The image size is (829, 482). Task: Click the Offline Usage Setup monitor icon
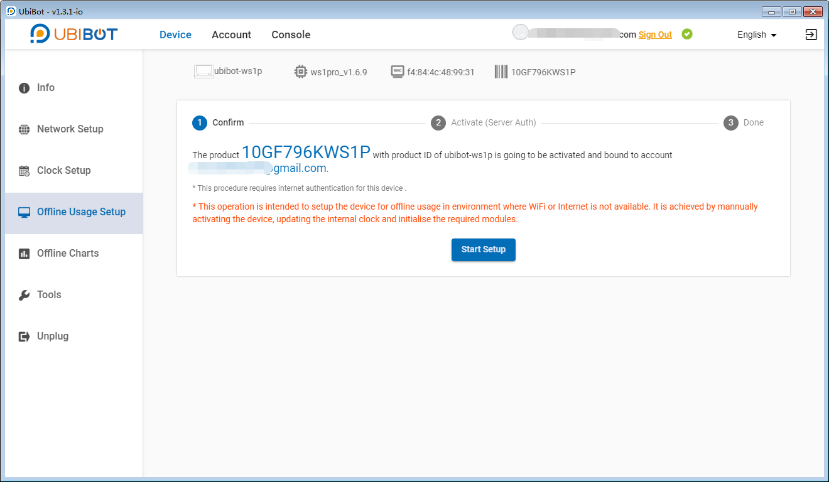click(24, 213)
